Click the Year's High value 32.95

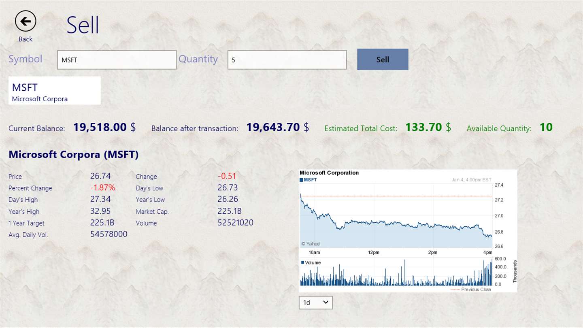100,211
